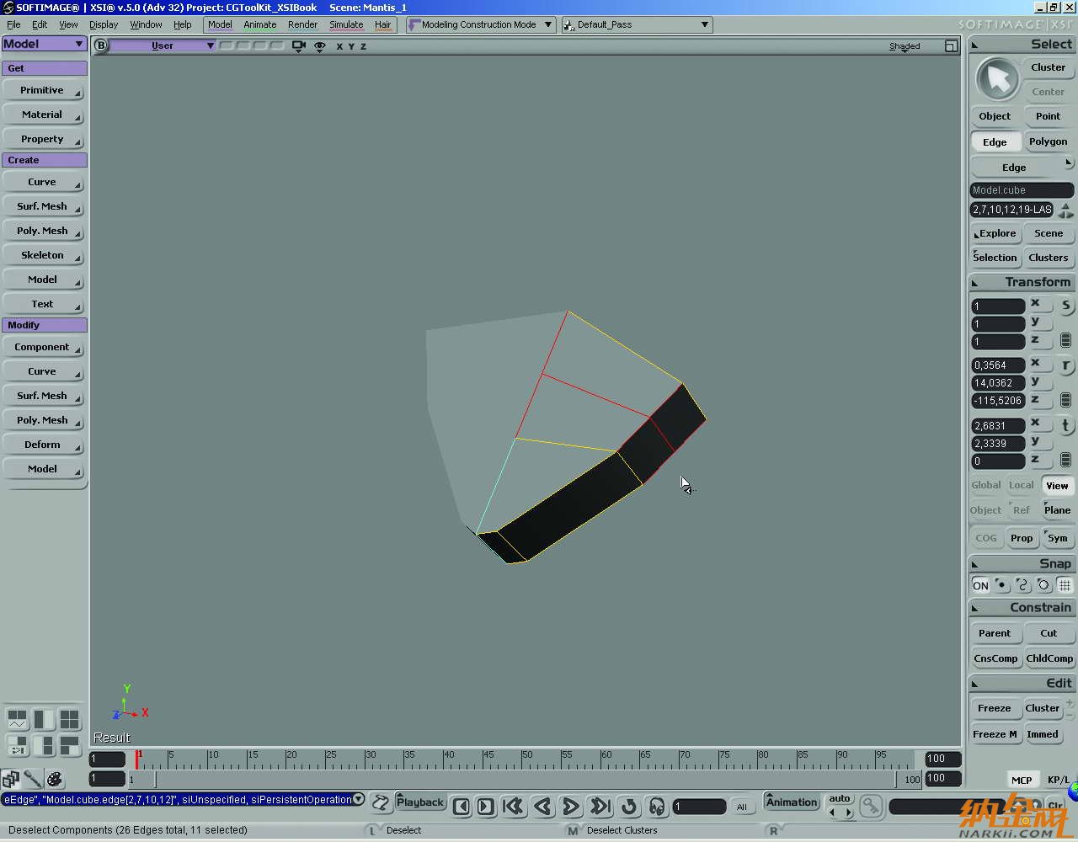Click the large Select arrow tool icon
Viewport: 1078px width, 842px height.
(x=997, y=80)
